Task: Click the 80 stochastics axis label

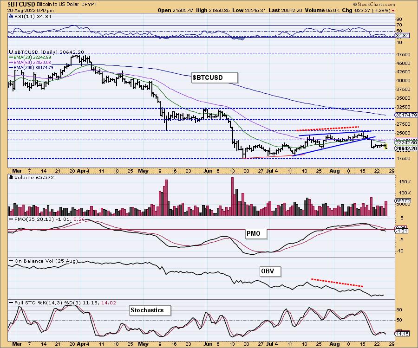Action: coord(399,310)
